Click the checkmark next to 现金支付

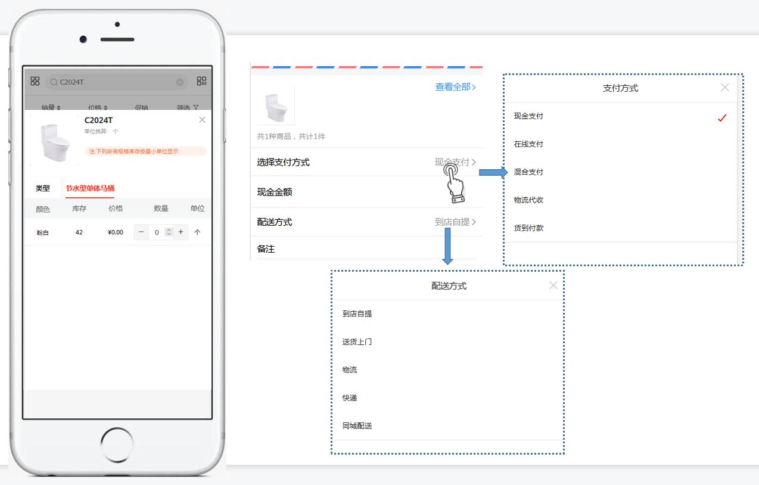(722, 117)
